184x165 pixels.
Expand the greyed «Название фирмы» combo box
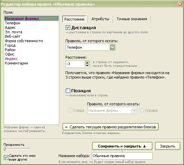(134, 110)
